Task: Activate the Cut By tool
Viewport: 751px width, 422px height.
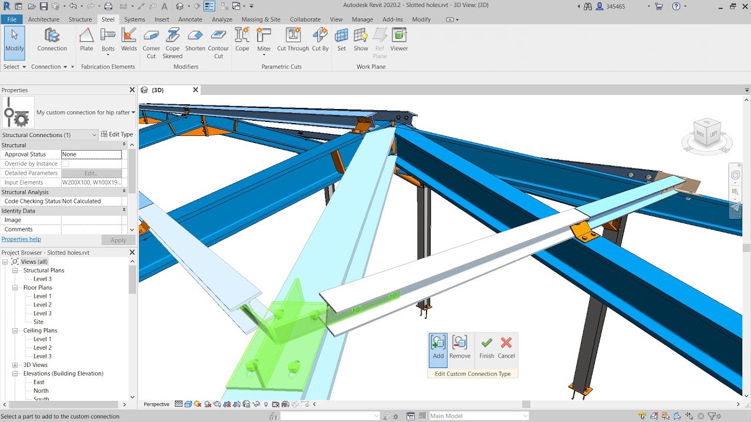Action: click(320, 40)
